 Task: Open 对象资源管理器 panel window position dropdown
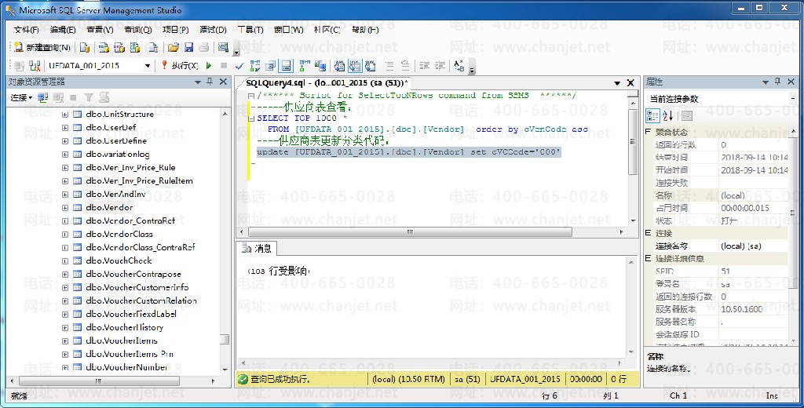(x=197, y=82)
